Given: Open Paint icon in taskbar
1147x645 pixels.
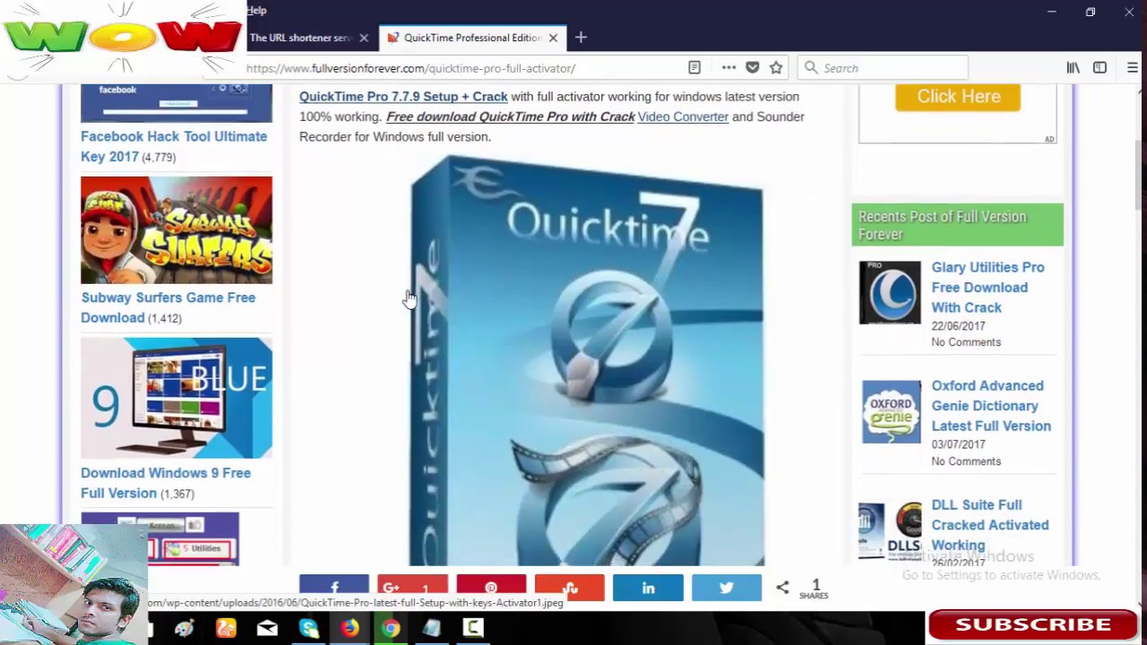Looking at the screenshot, I should coord(185,629).
